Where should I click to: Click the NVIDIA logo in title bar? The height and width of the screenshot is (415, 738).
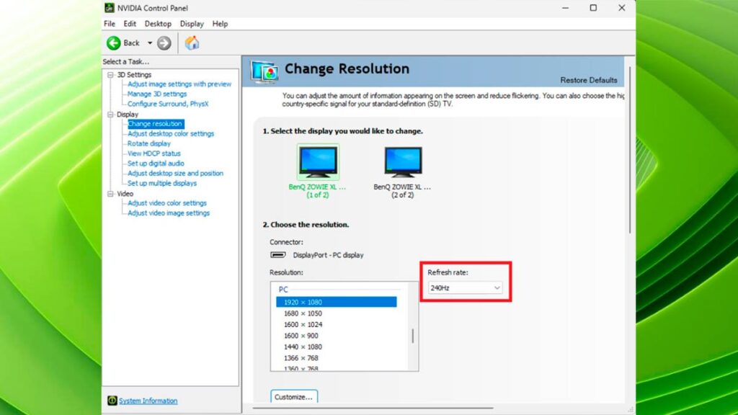point(110,8)
